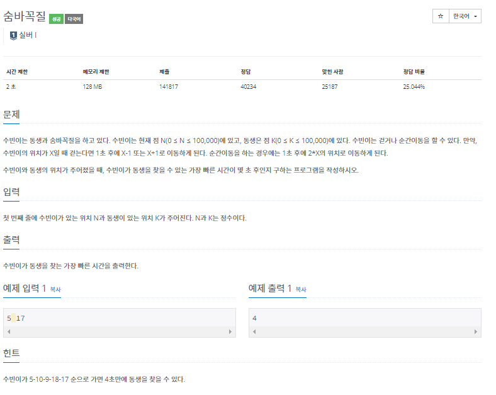Click the 예제 출력 1 heading
This screenshot has height=395, width=496.
[270, 289]
